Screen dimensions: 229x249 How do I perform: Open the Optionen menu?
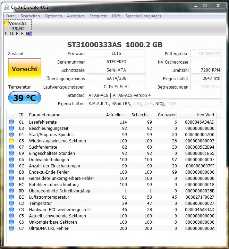tap(53, 16)
